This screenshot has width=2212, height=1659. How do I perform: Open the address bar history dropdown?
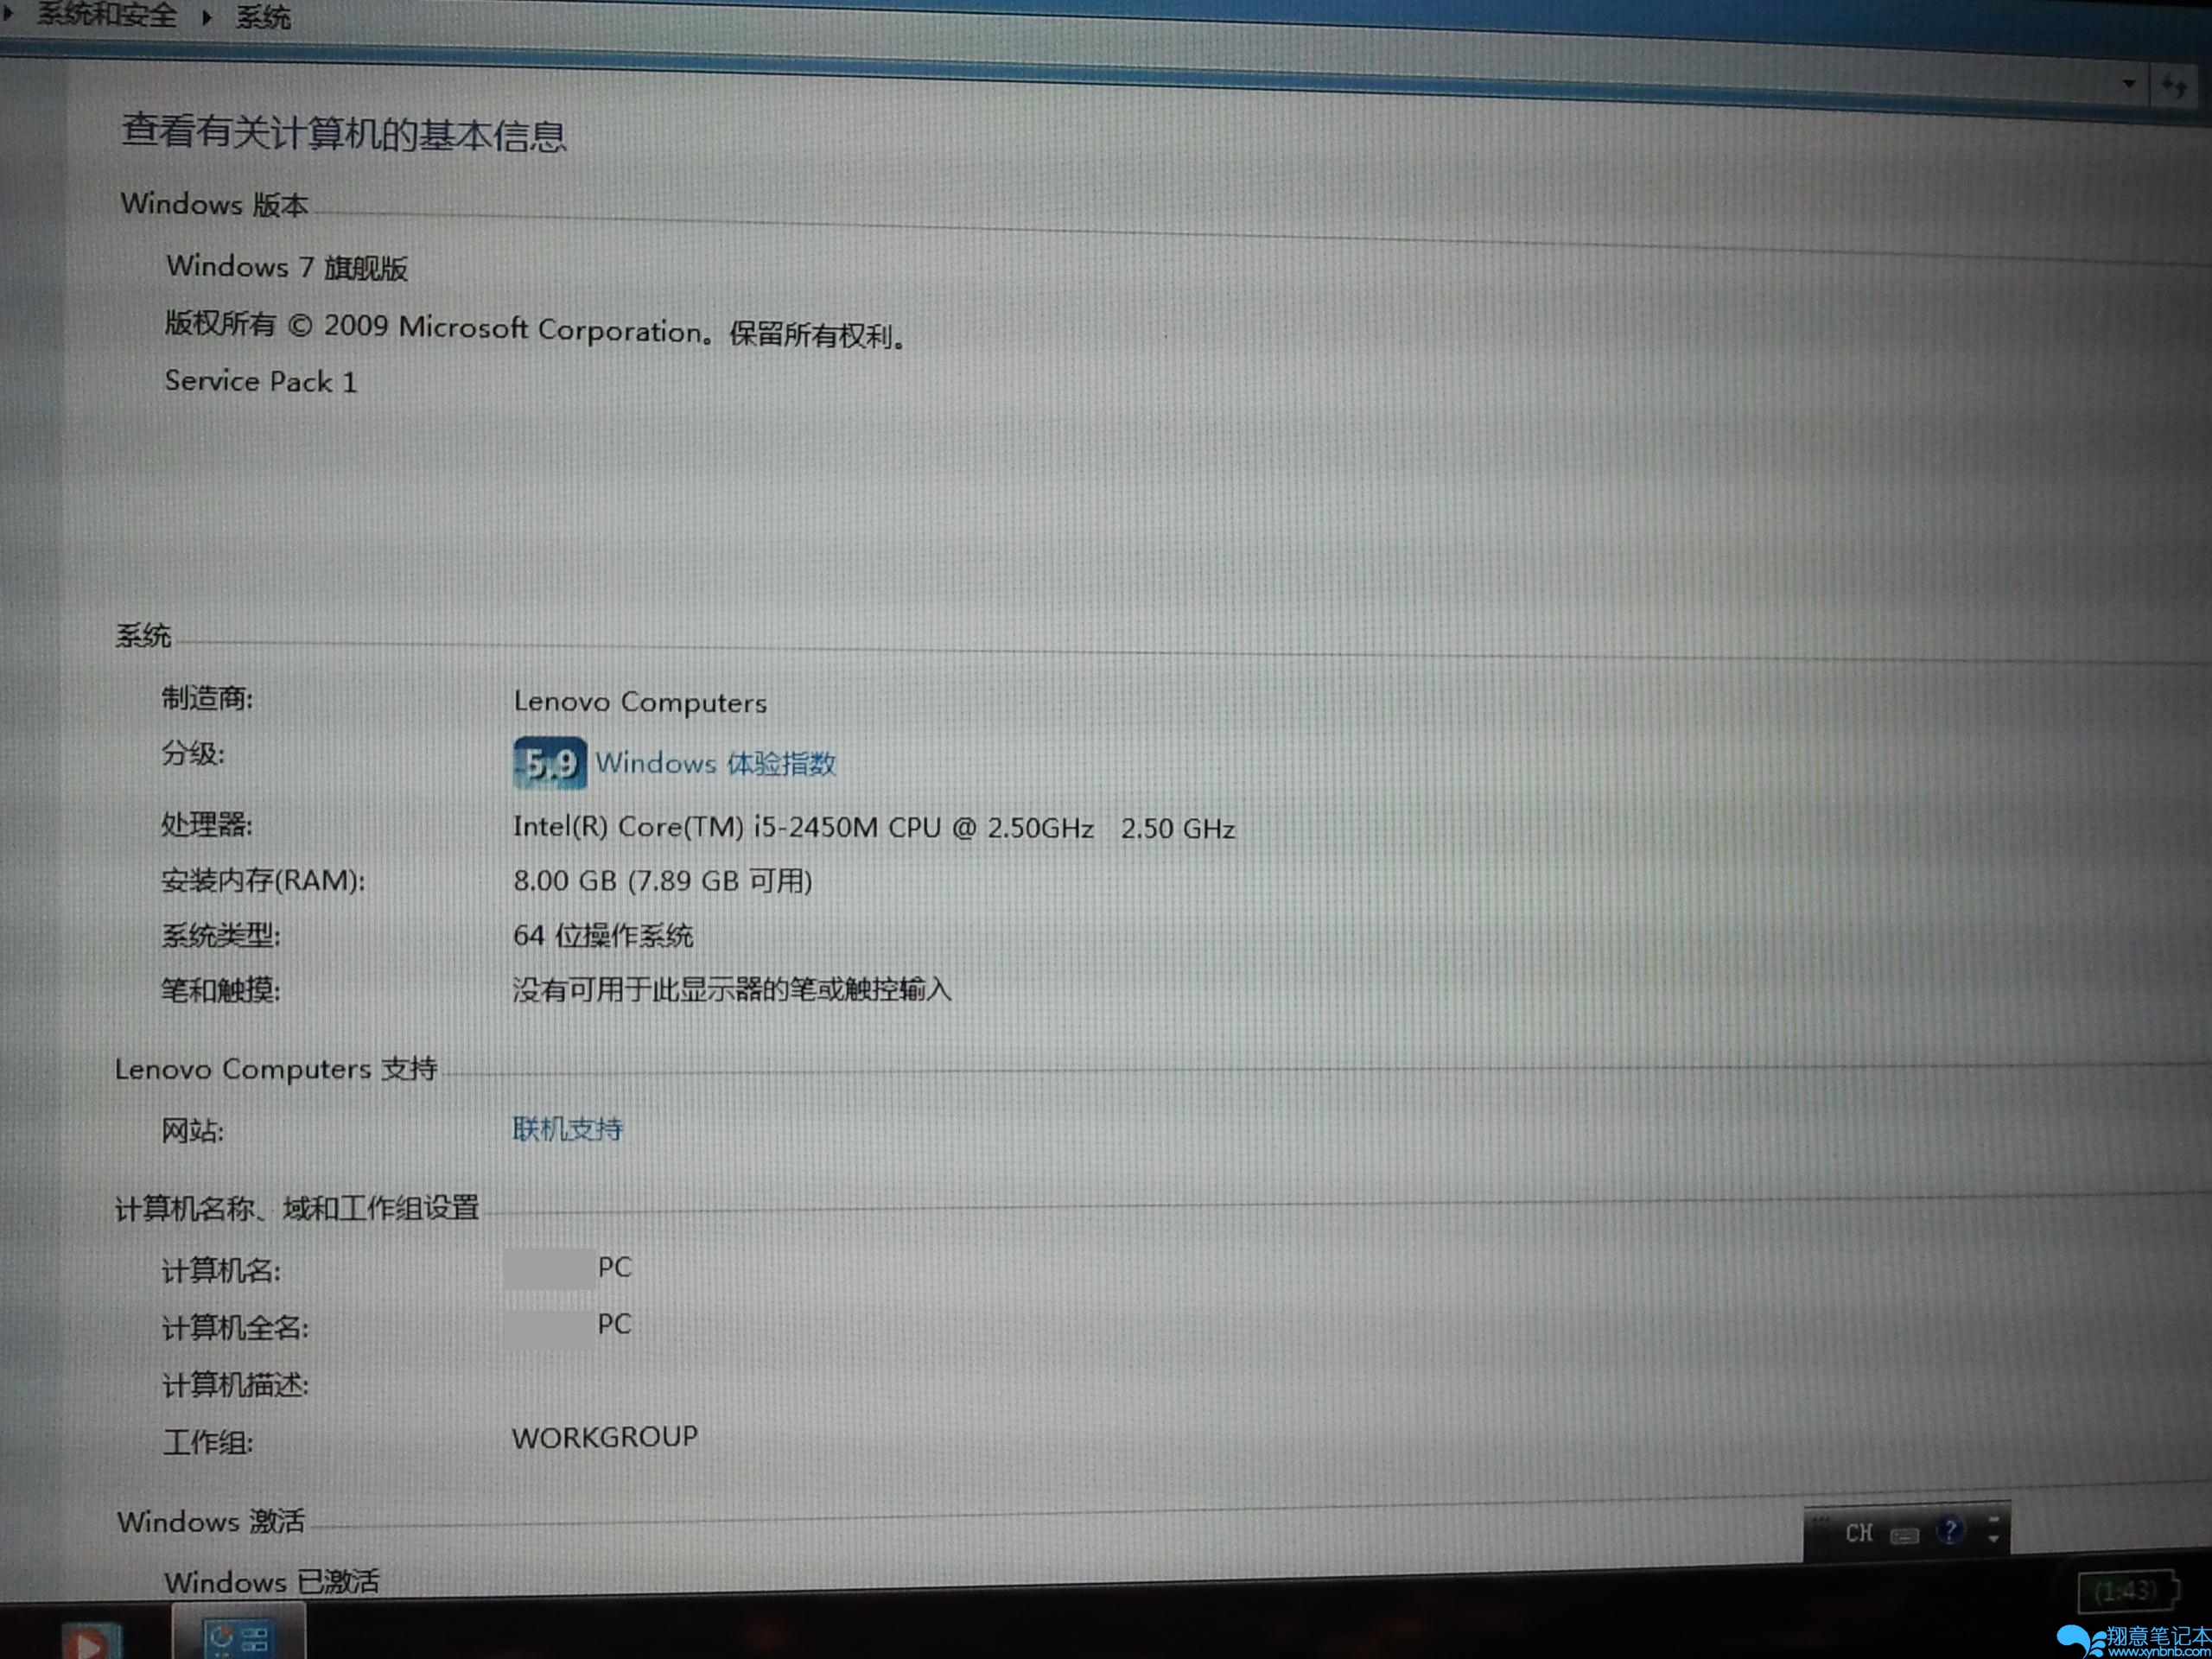(2129, 84)
